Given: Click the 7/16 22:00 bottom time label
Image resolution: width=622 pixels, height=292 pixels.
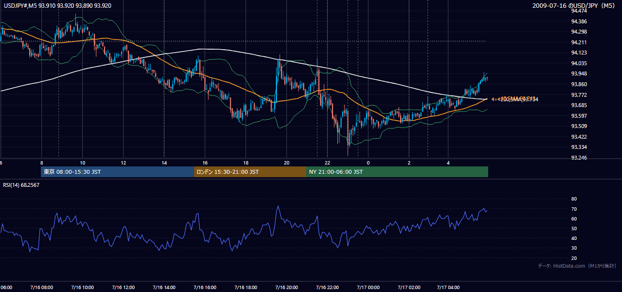Looking at the screenshot, I should coord(327,287).
